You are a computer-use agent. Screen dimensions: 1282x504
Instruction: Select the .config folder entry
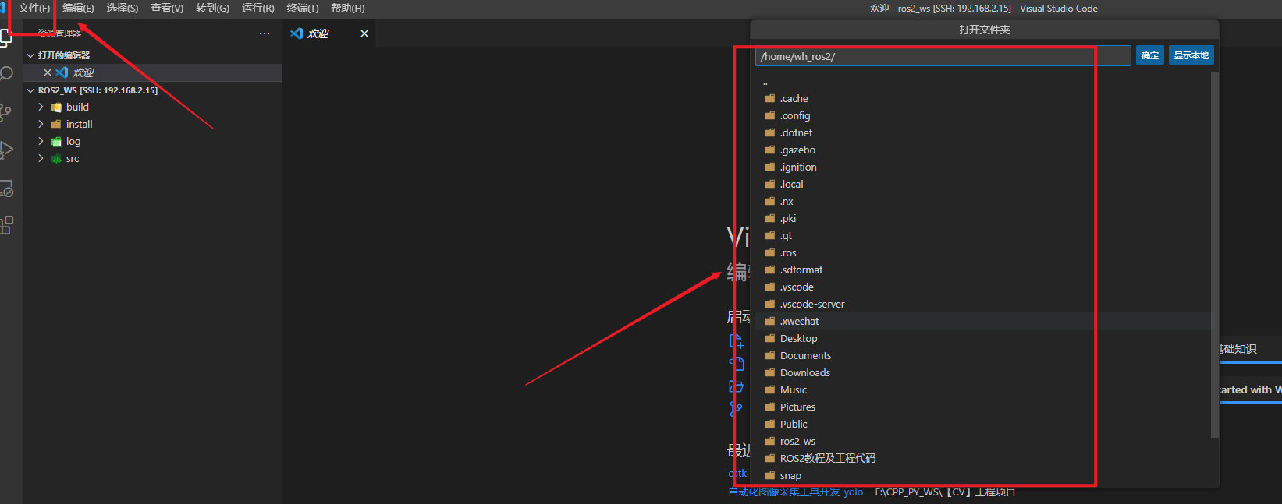click(983, 116)
